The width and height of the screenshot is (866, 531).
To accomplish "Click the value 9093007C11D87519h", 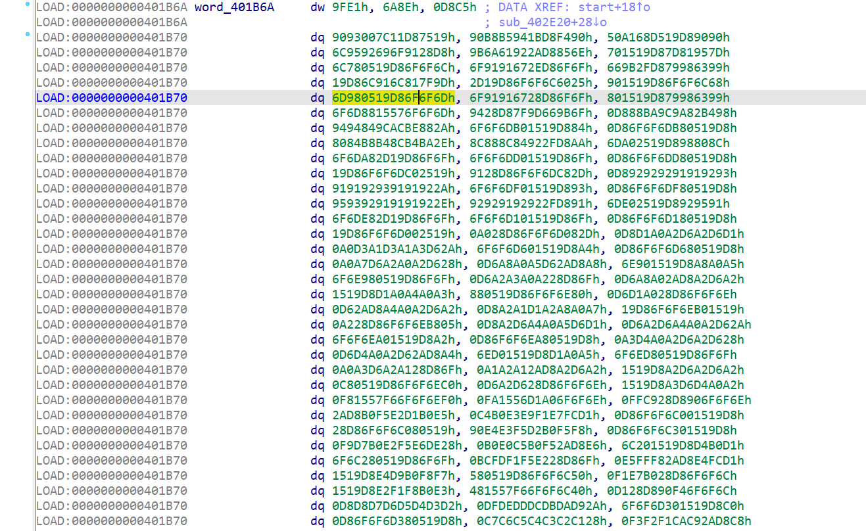I will point(393,37).
